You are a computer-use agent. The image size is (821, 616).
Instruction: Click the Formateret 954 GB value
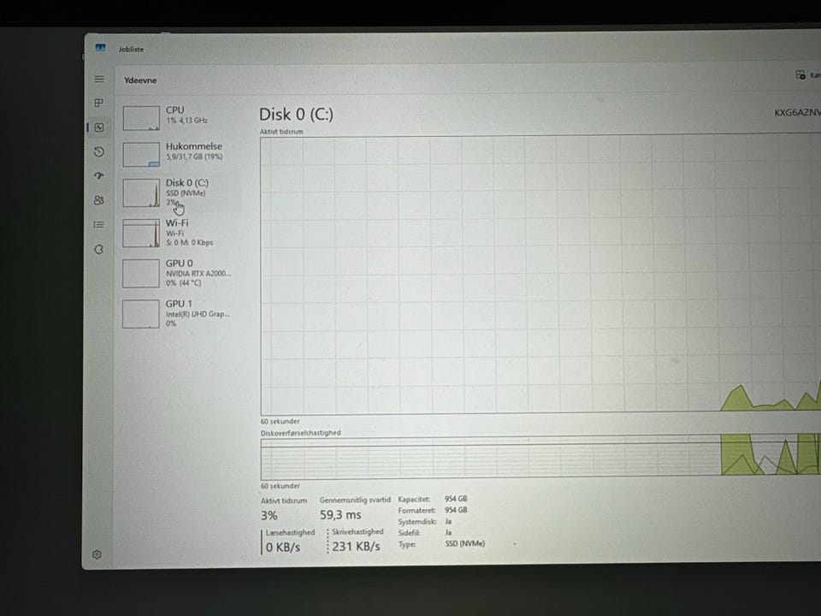coord(456,510)
